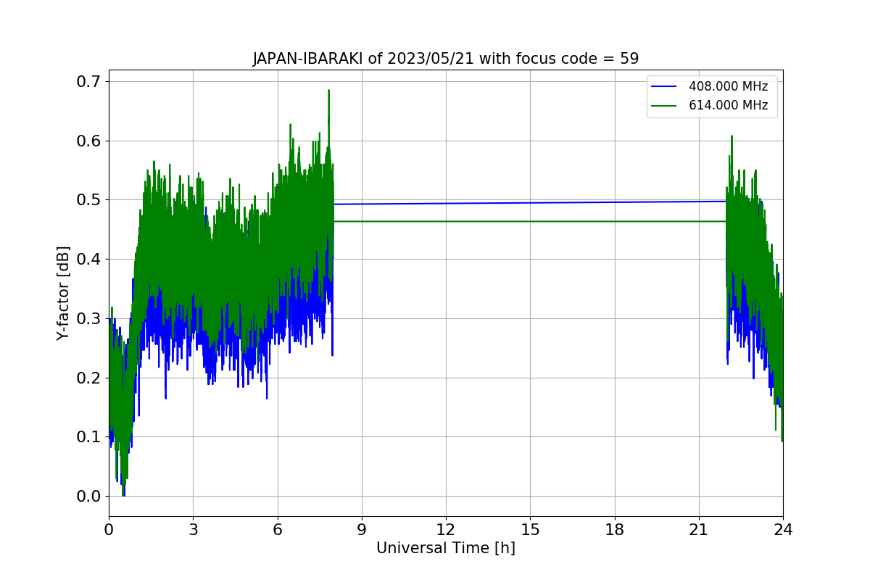Click the flat blue 408 MHz gap line

[x=529, y=202]
